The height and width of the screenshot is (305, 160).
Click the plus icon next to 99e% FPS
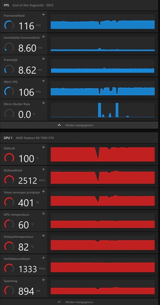point(43,81)
